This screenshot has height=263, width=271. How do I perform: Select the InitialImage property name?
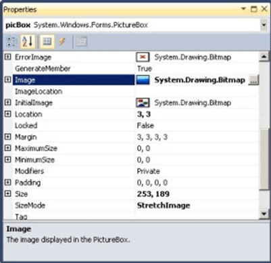(x=34, y=103)
